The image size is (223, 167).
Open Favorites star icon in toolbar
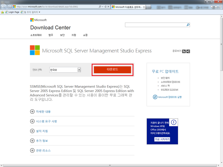(x=216, y=7)
